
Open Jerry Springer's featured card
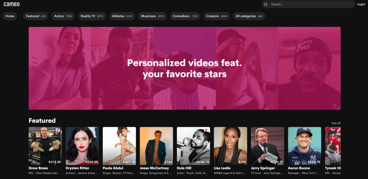(x=267, y=146)
